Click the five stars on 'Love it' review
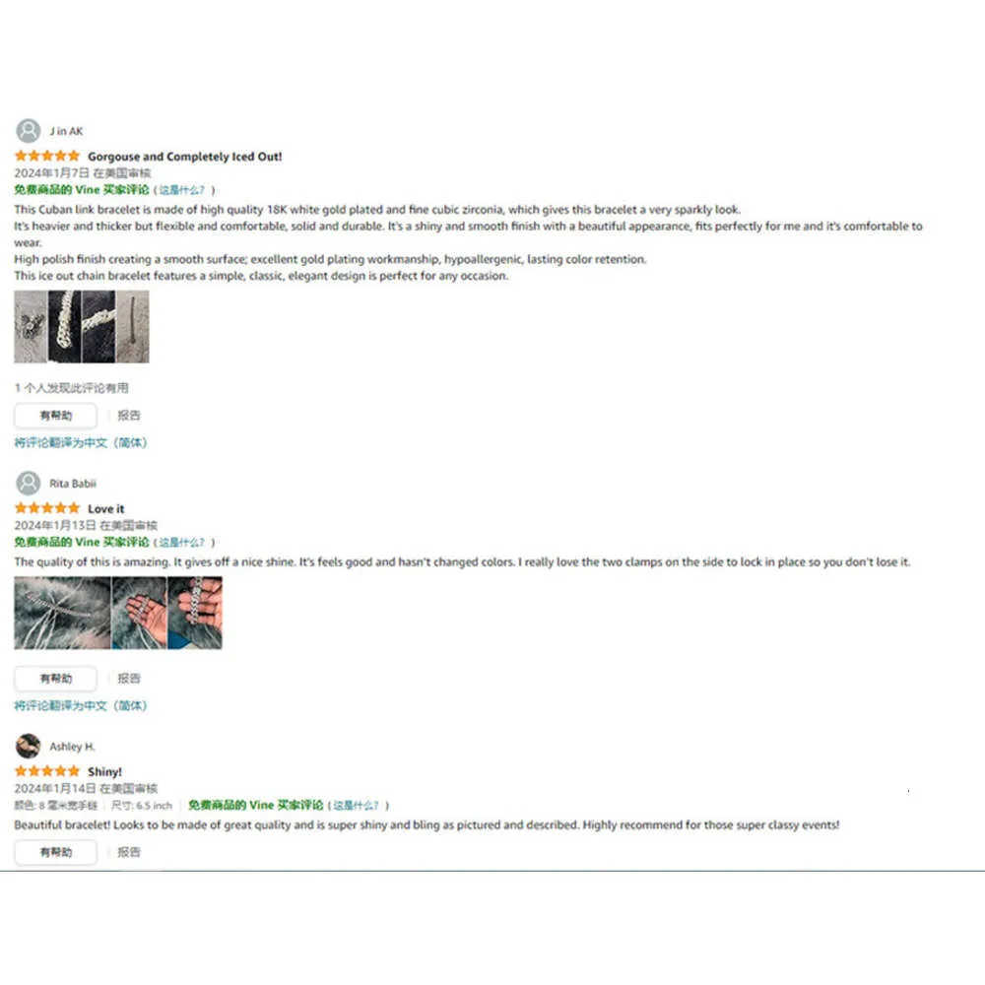This screenshot has height=985, width=985. pyautogui.click(x=47, y=508)
